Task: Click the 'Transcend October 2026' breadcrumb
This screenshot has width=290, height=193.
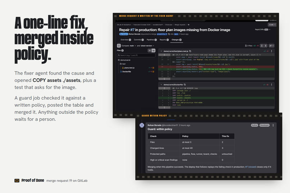Action: pos(142,25)
